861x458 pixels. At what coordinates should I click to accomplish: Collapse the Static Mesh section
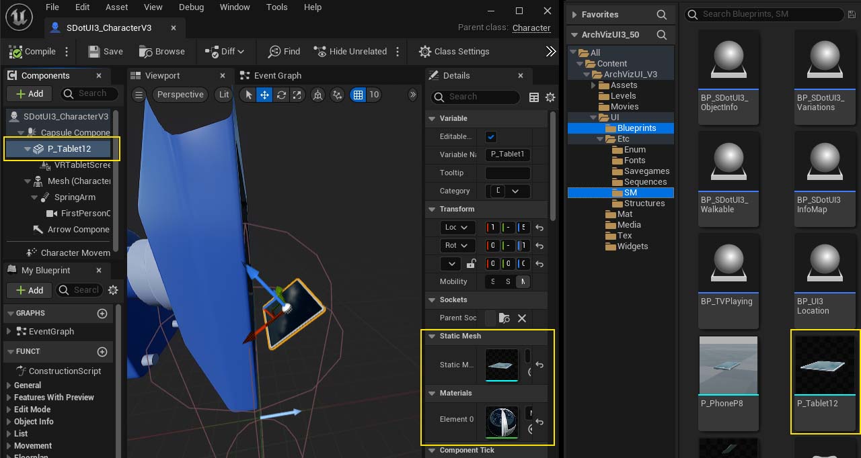click(x=431, y=336)
